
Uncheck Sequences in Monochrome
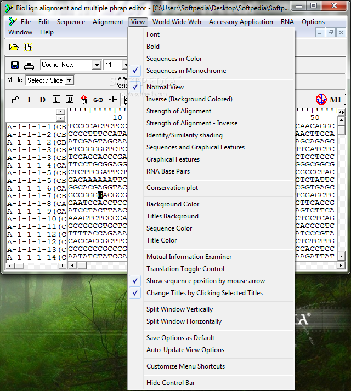coord(186,71)
